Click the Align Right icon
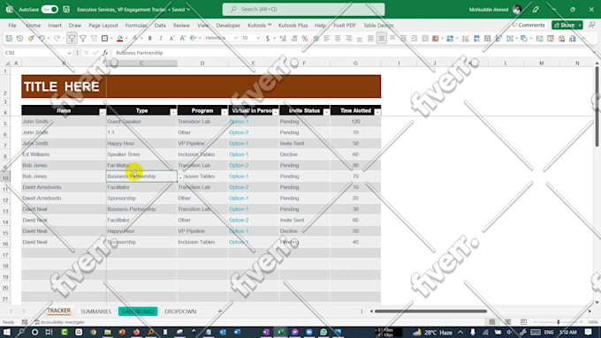The image size is (601, 338). point(348,38)
